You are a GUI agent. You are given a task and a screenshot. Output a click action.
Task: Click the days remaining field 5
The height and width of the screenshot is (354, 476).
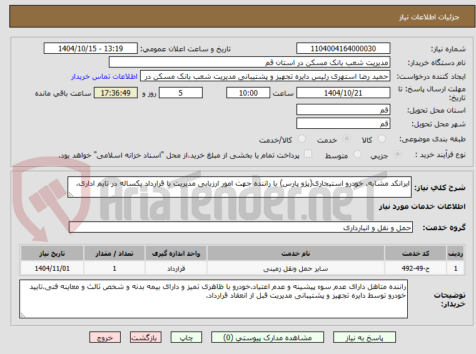(x=181, y=93)
